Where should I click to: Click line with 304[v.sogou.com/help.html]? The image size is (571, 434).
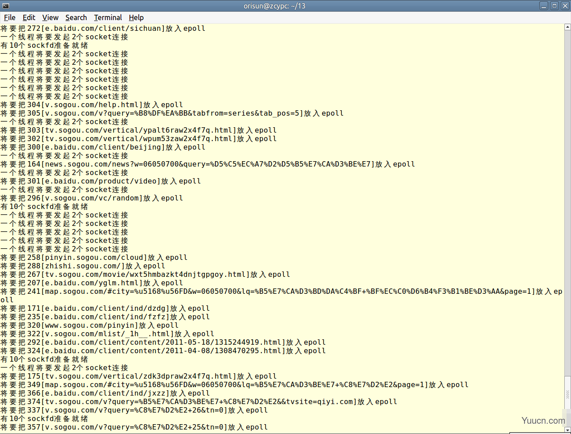tap(92, 105)
